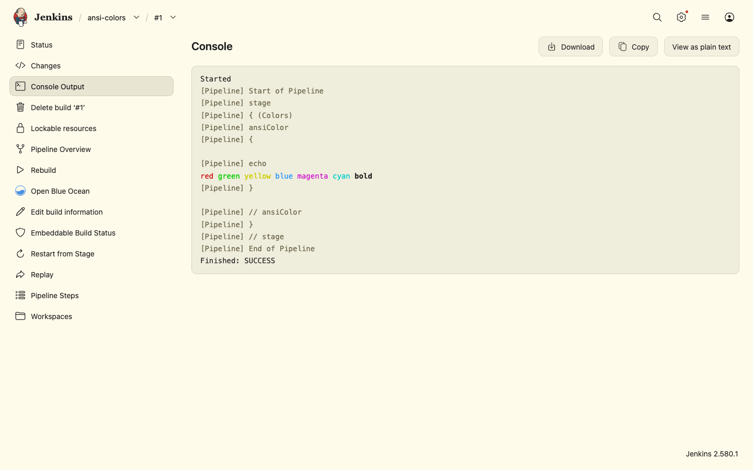753x470 pixels.
Task: Open the search magnifier icon
Action: click(x=657, y=17)
